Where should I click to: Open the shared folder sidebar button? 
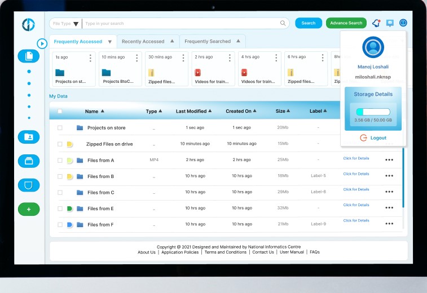(x=29, y=137)
